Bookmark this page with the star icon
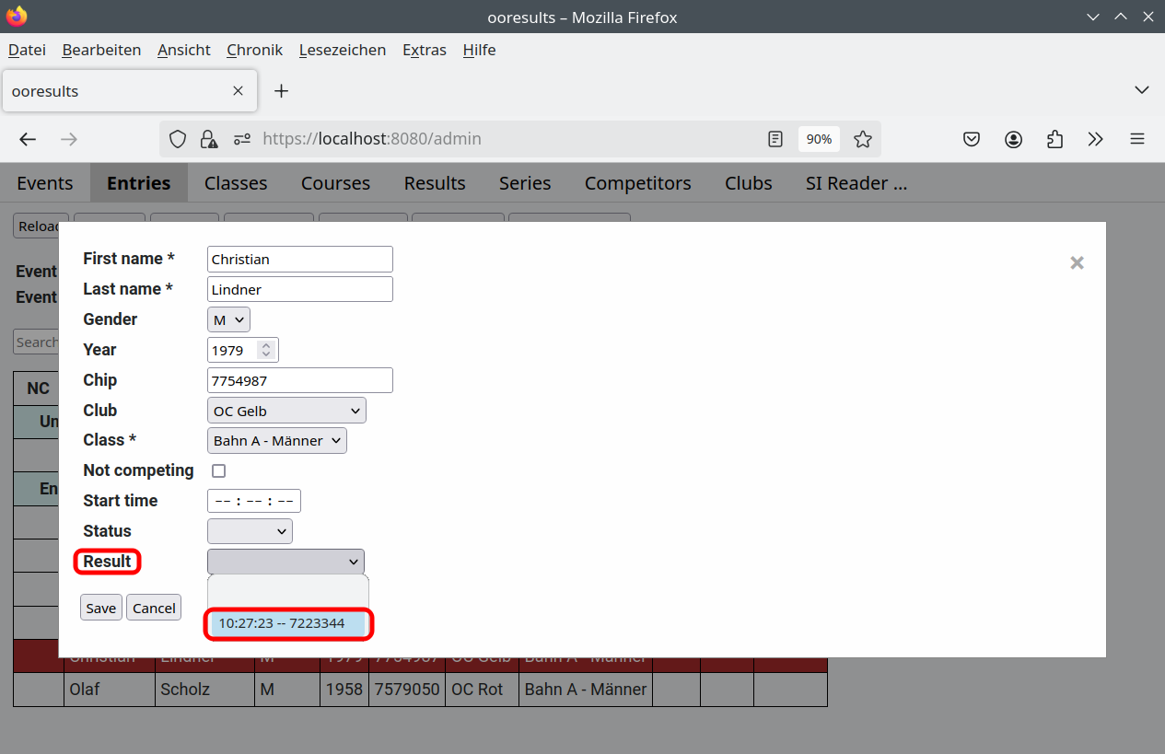The image size is (1165, 754). click(x=862, y=139)
